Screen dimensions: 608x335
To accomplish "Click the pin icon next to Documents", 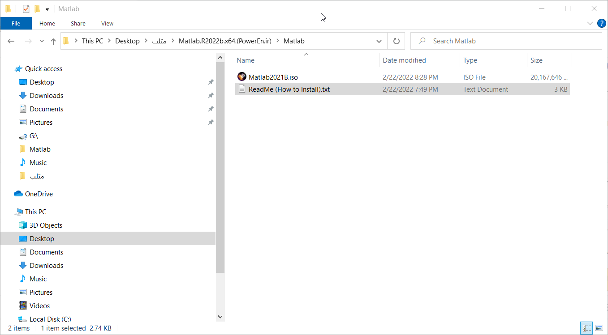I will [211, 109].
